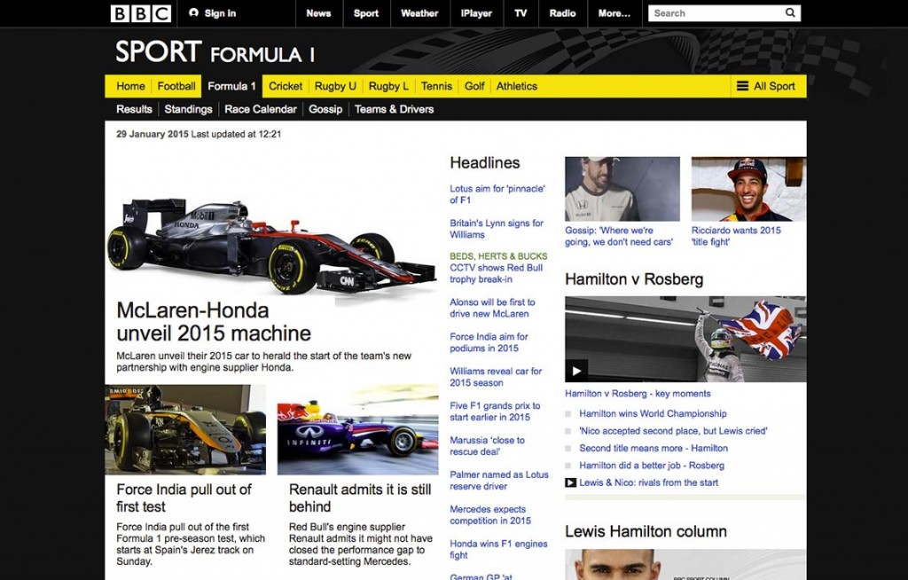Open McLaren-Honda unveil 2015 machine headline
The image size is (908, 580).
click(x=214, y=322)
